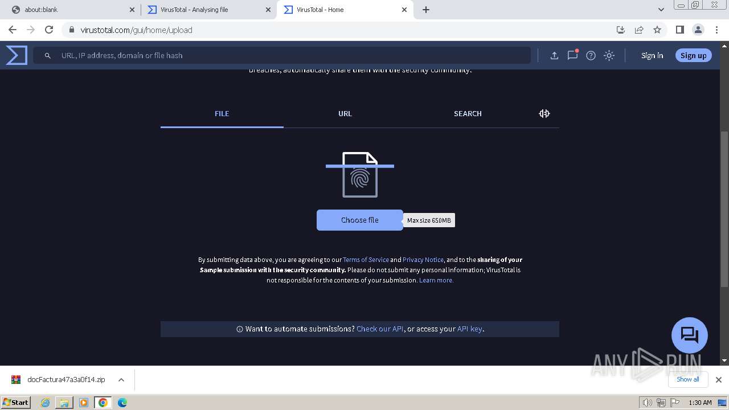Go back with the browser back arrow
This screenshot has width=729, height=410.
pos(13,30)
